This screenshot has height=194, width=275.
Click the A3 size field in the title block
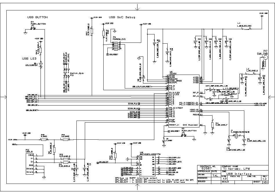225,179
